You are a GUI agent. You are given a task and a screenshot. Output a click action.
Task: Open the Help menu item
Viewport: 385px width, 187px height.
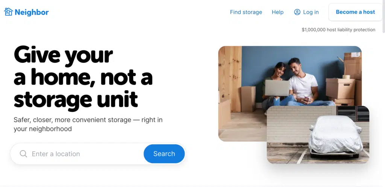click(277, 12)
